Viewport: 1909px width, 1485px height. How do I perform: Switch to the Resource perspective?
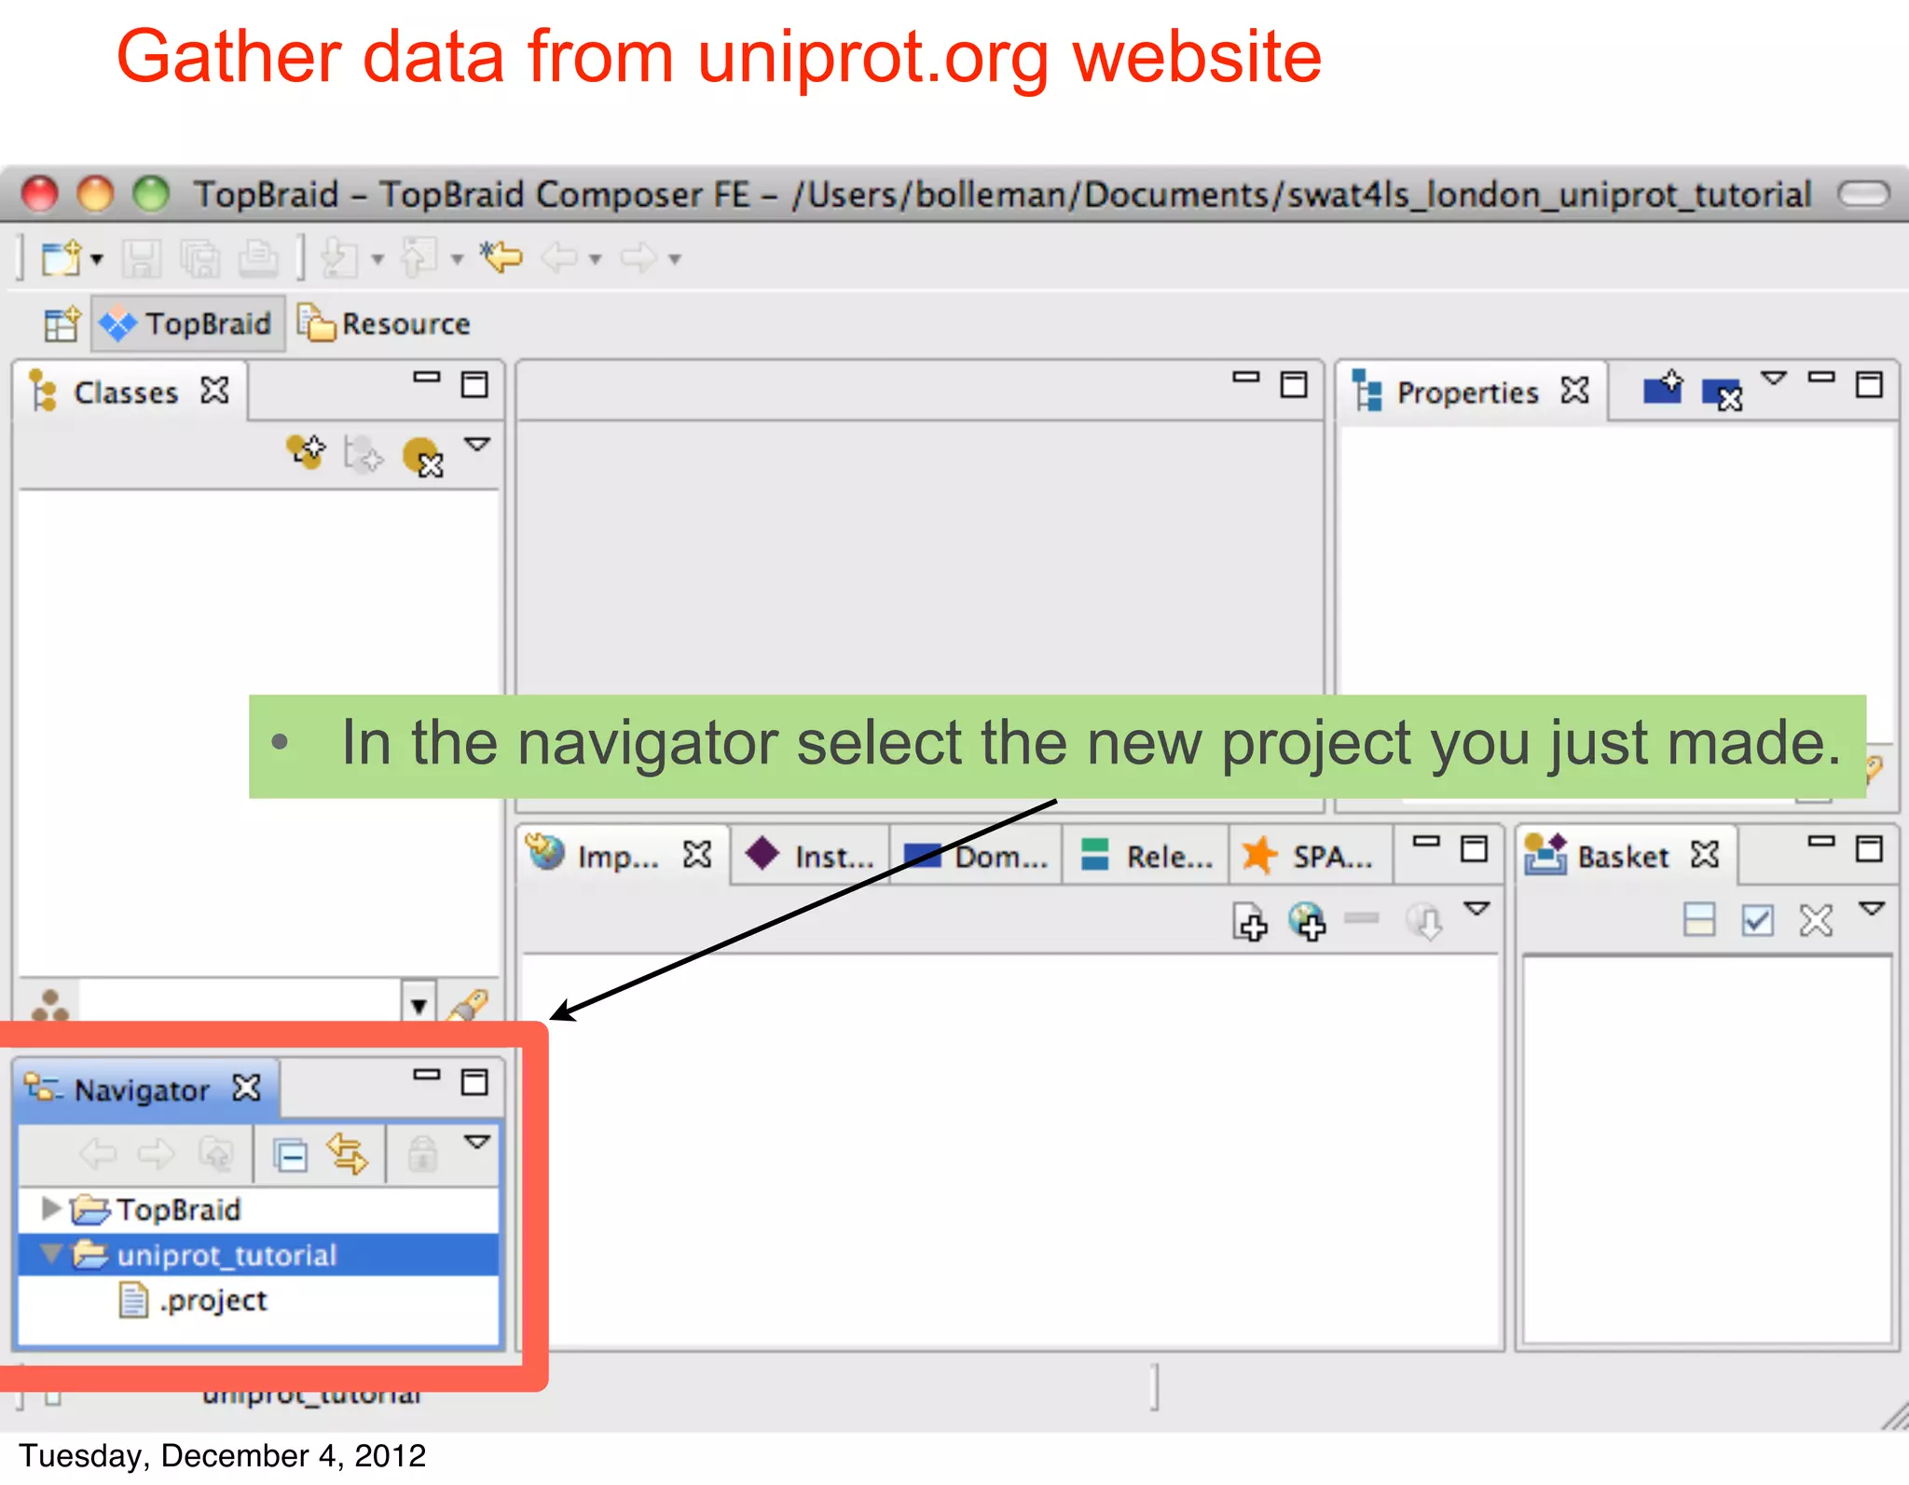point(384,323)
